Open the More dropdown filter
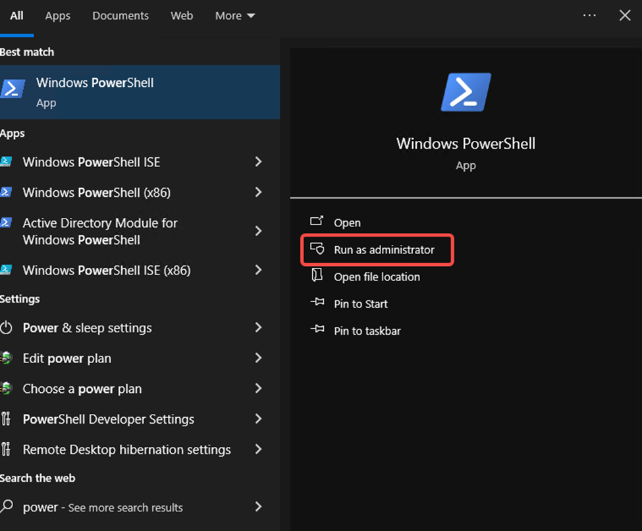Viewport: 642px width, 531px height. coord(234,16)
